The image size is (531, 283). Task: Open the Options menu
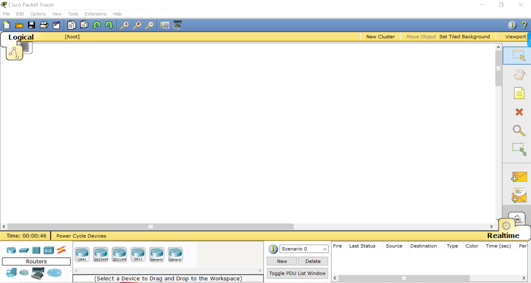tap(38, 14)
